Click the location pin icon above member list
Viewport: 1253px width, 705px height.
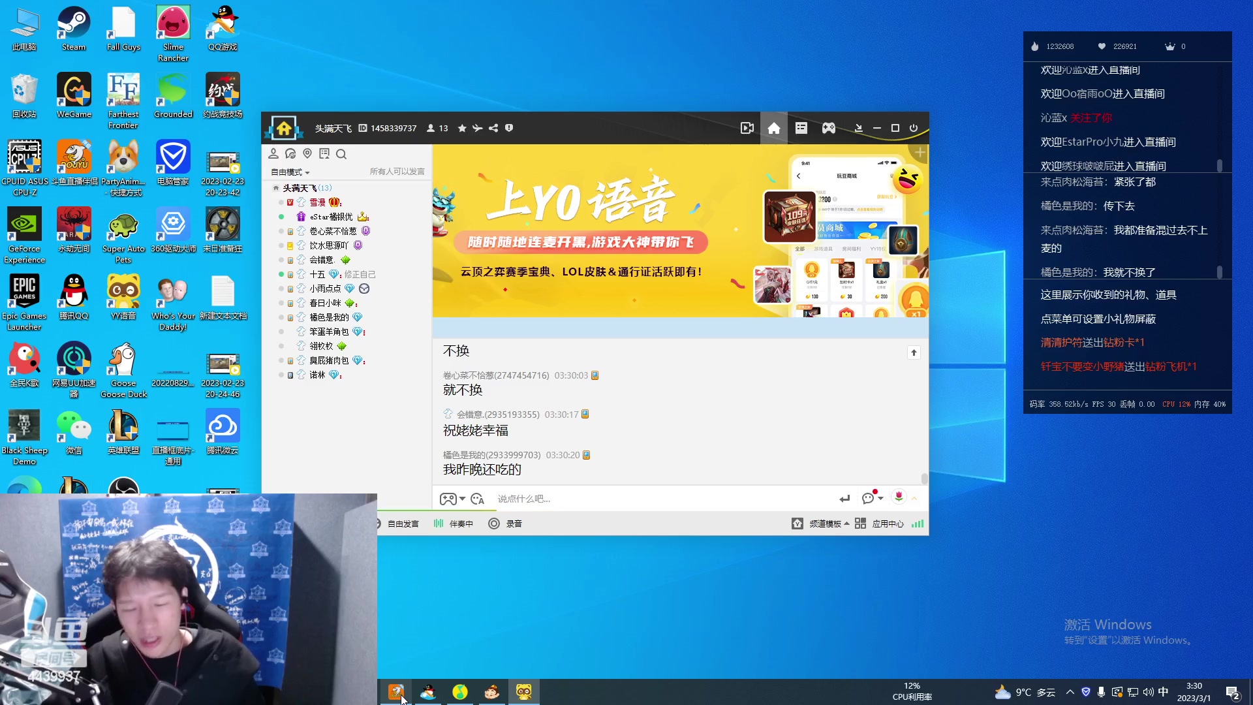(x=307, y=154)
